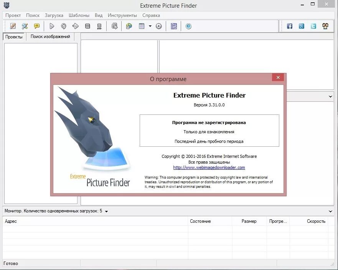Click the yellow speech bubble toolbar icon
This screenshot has height=270, width=338.
point(37,27)
